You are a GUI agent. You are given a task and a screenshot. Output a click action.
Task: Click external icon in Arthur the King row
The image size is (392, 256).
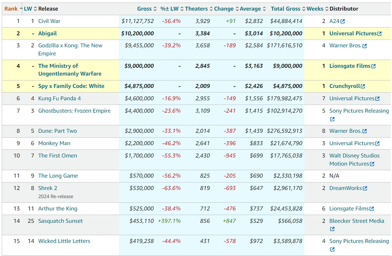(x=372, y=209)
